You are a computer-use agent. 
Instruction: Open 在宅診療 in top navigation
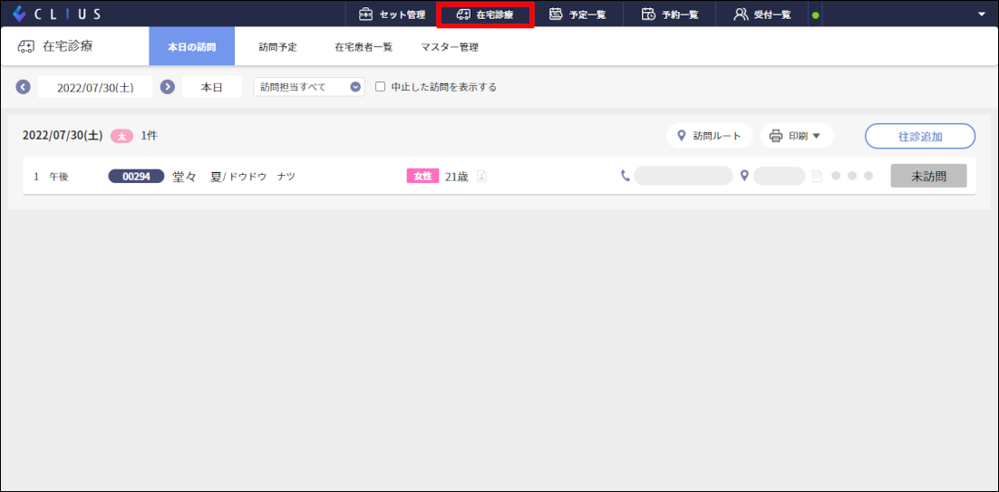coord(485,14)
